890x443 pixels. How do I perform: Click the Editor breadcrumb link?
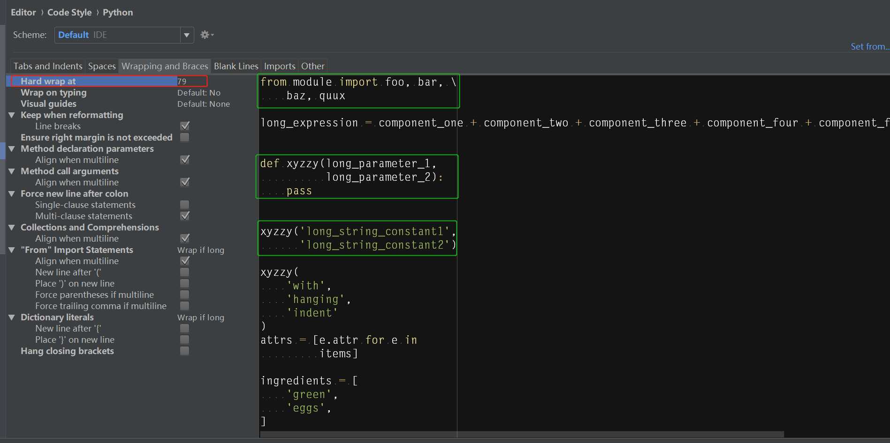pos(23,12)
